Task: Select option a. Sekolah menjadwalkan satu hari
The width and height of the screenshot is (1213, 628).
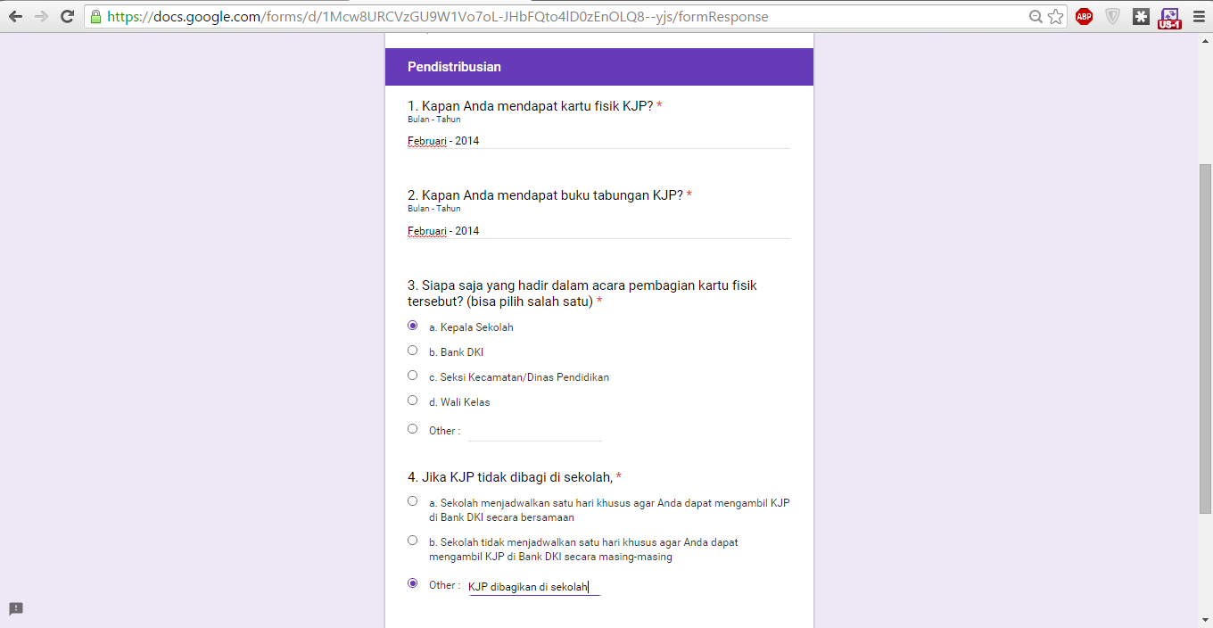Action: (412, 501)
